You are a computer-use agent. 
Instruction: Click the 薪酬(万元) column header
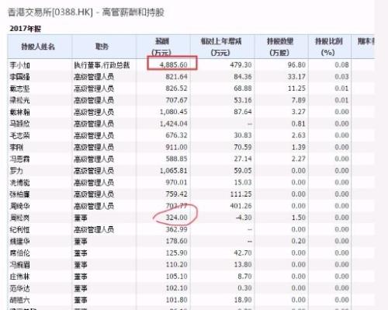click(x=162, y=47)
